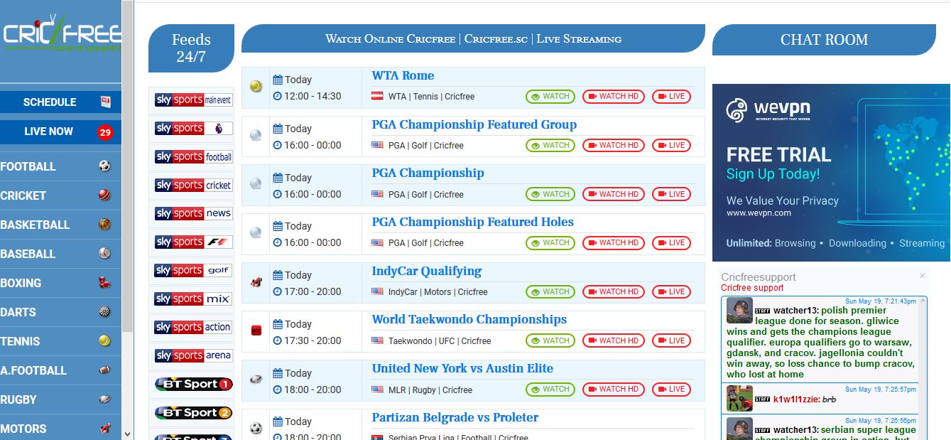Open PGA Championship Featured Holes link

[472, 222]
